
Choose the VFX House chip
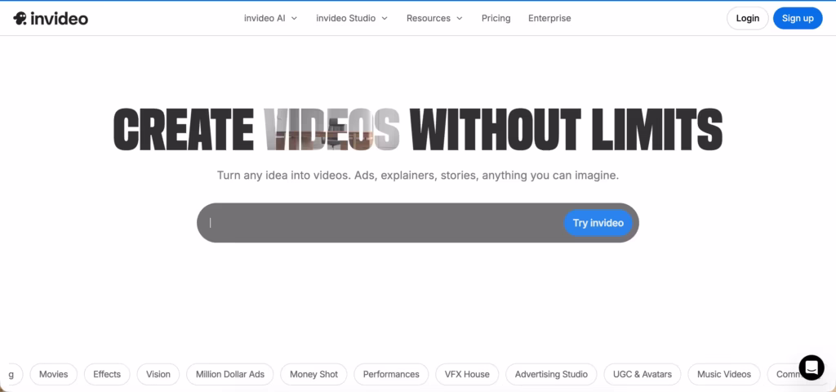(466, 374)
